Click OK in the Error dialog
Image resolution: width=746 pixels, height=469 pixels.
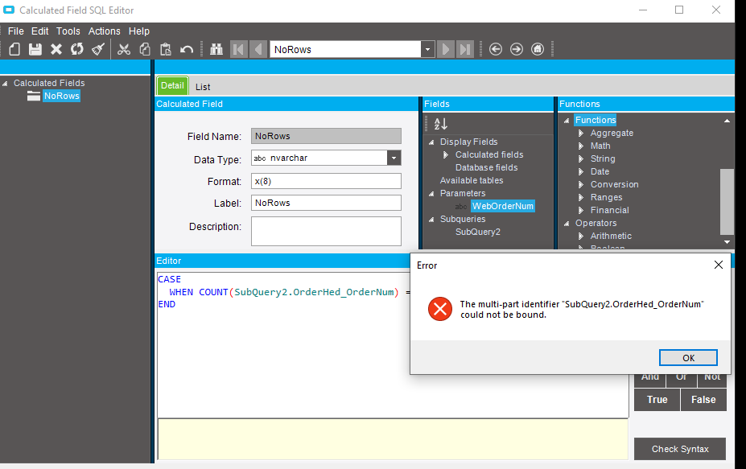coord(688,358)
